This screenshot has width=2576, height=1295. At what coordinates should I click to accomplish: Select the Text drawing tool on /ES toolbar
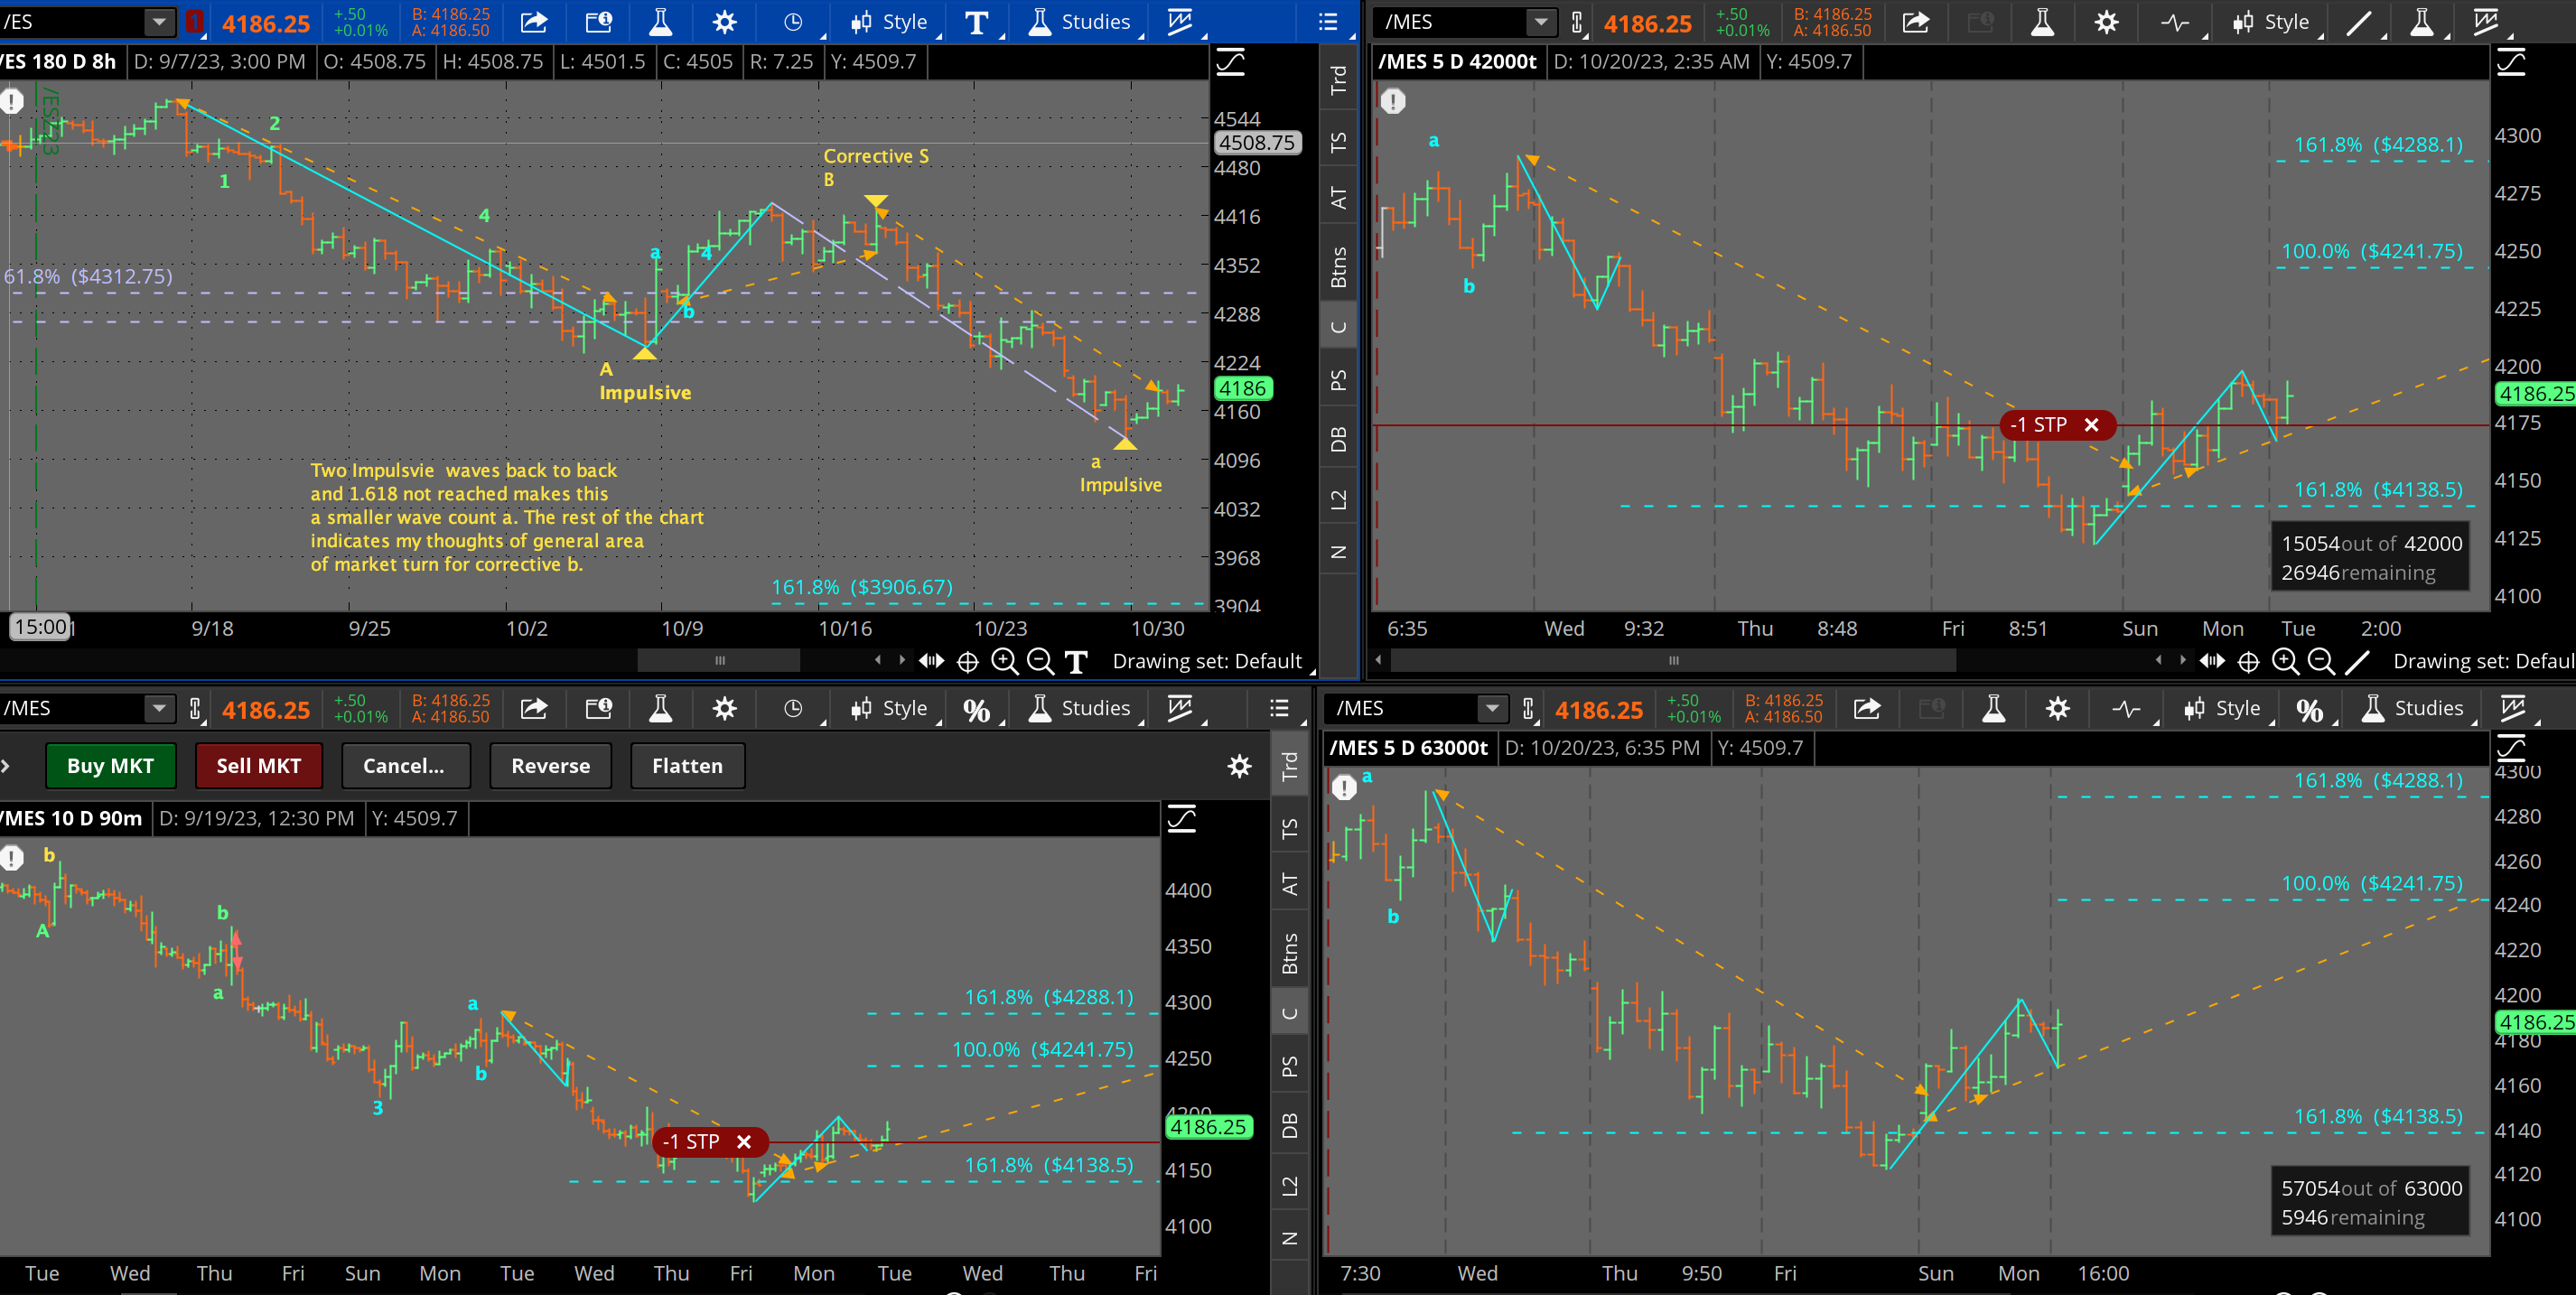pyautogui.click(x=976, y=22)
